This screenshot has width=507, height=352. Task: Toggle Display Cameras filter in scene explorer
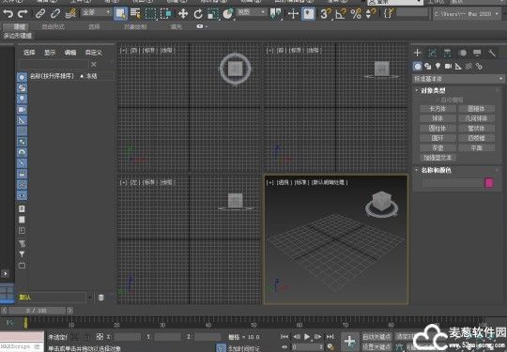pyautogui.click(x=22, y=109)
